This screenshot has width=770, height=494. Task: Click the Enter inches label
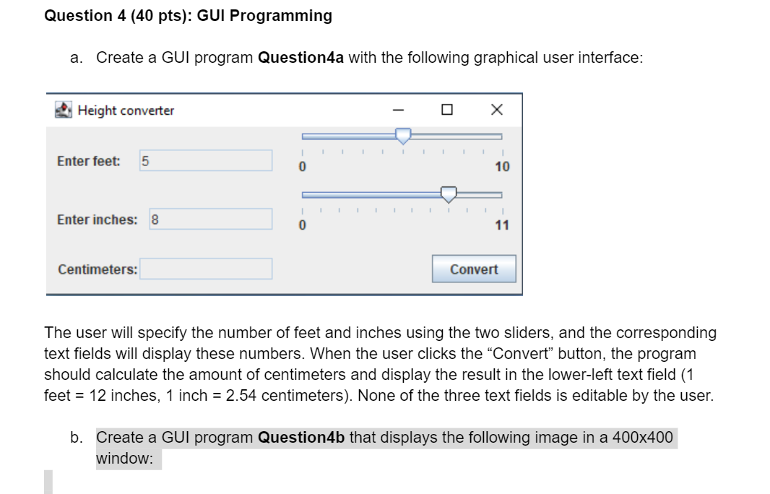point(98,220)
